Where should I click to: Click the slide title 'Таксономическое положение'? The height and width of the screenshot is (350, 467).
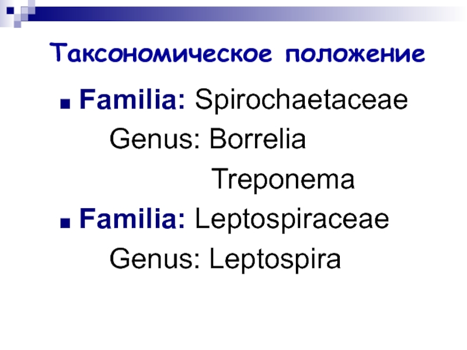(238, 53)
